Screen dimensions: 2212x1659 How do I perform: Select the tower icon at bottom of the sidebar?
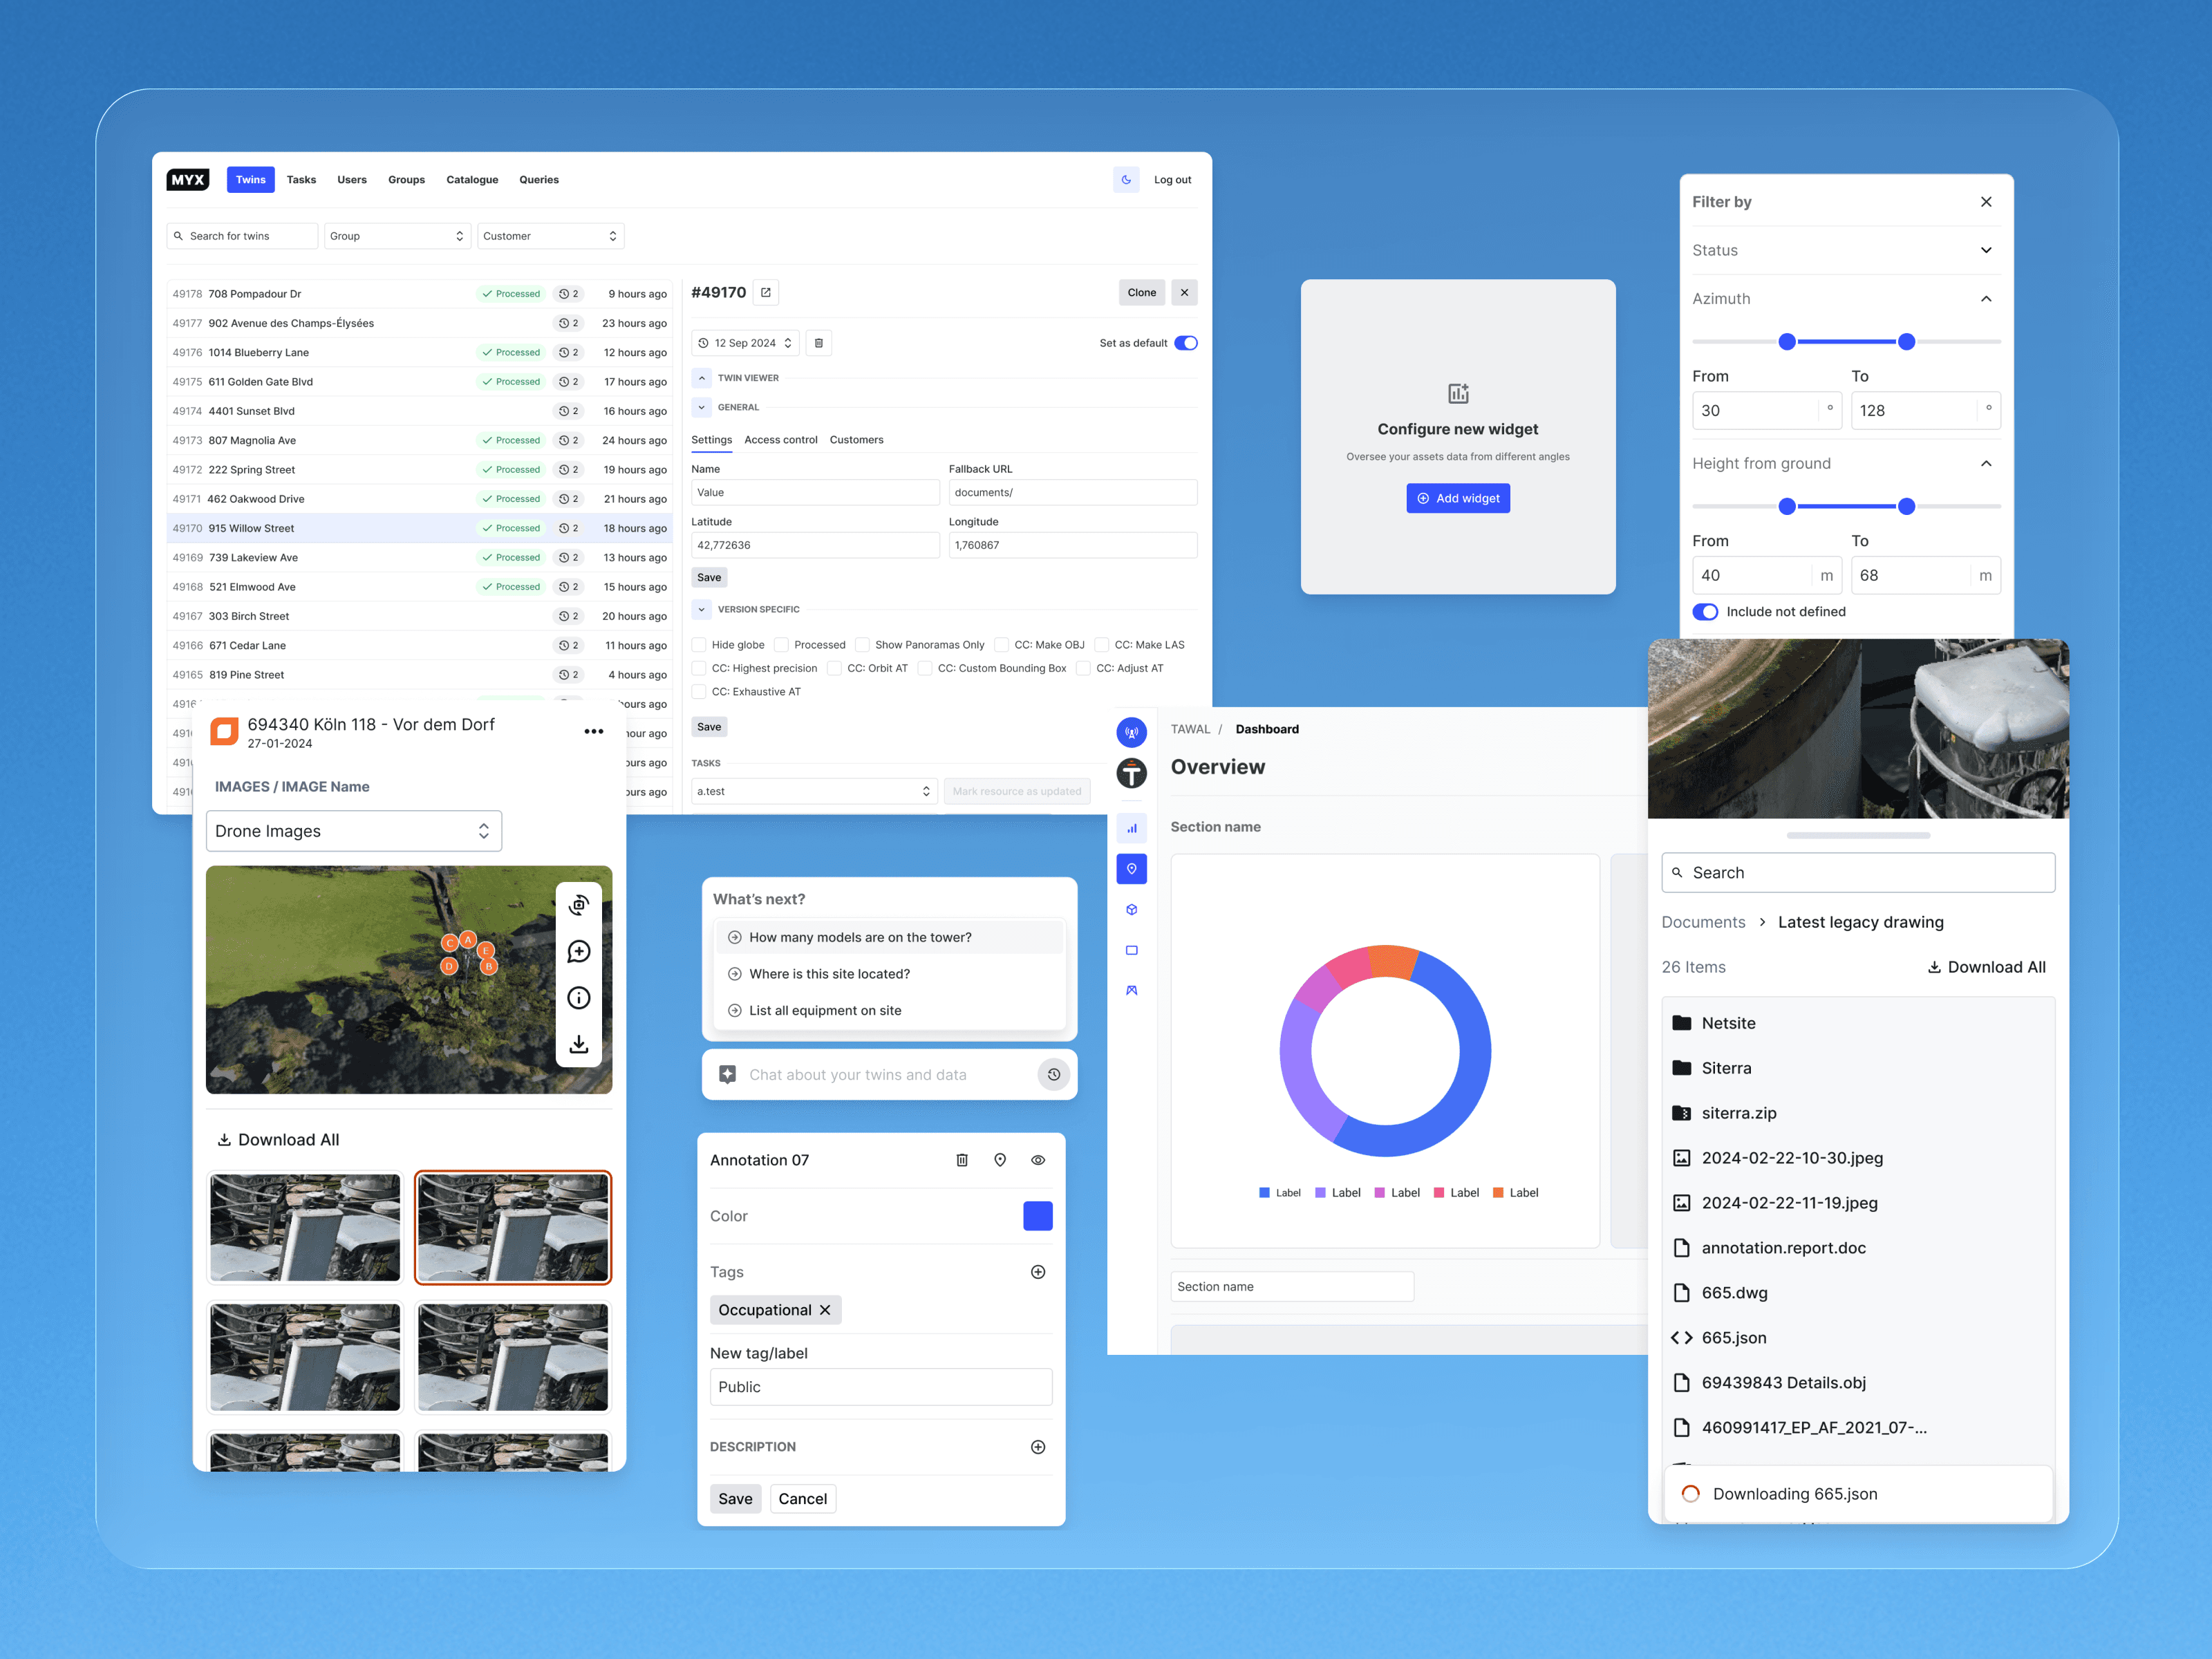[1131, 990]
